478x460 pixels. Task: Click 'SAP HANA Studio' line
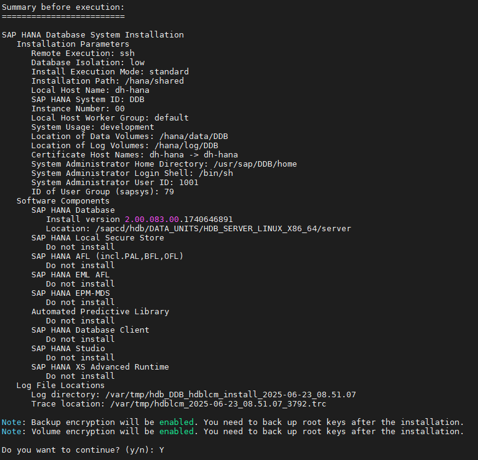(68, 348)
